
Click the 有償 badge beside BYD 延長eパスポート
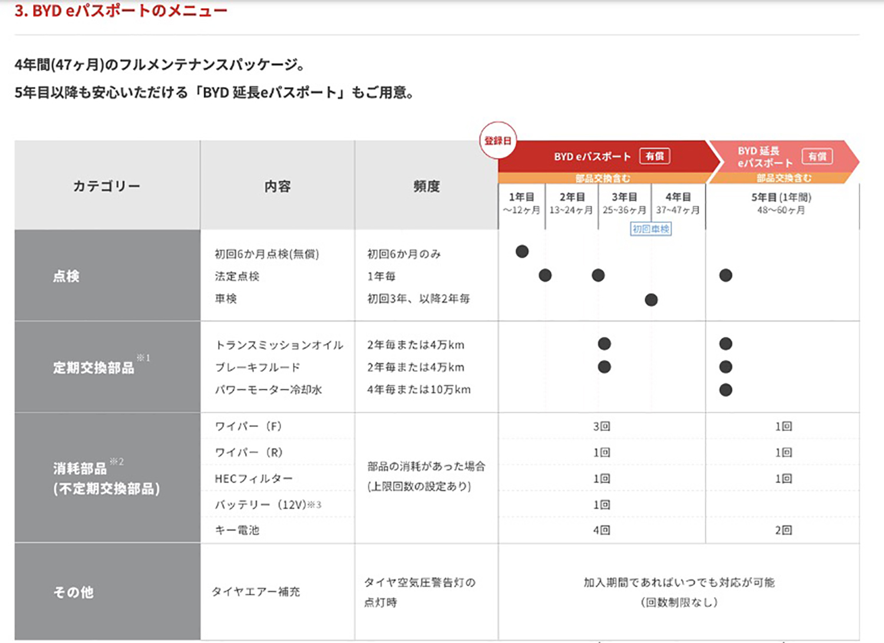pyautogui.click(x=817, y=156)
